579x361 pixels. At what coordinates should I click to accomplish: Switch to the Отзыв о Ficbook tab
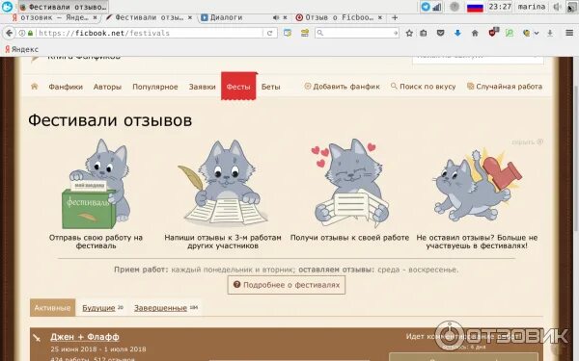click(335, 17)
